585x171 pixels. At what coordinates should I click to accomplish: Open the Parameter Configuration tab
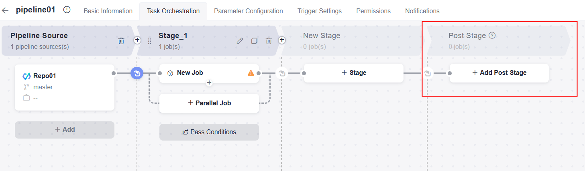[248, 11]
